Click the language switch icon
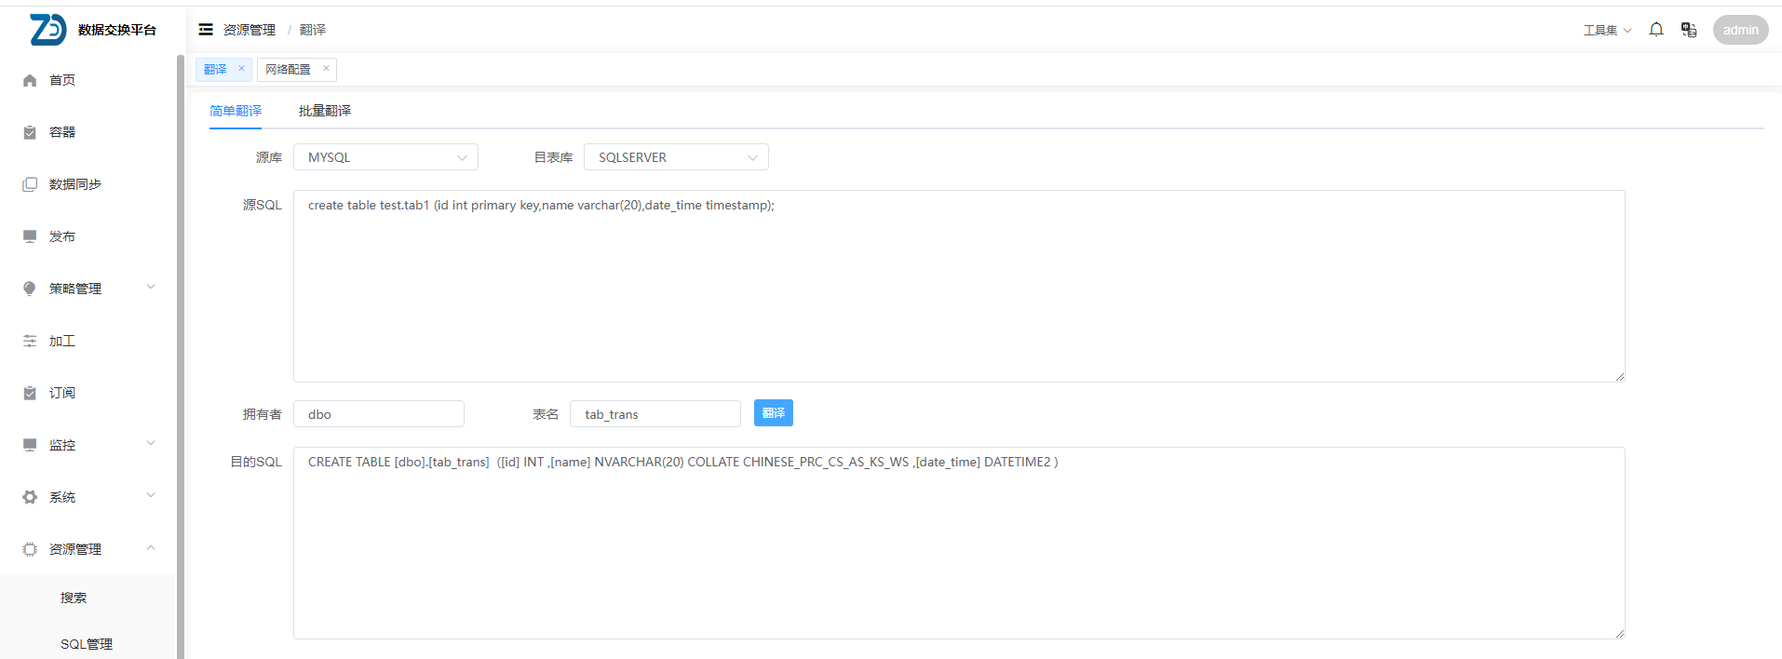The height and width of the screenshot is (659, 1782). click(x=1688, y=30)
